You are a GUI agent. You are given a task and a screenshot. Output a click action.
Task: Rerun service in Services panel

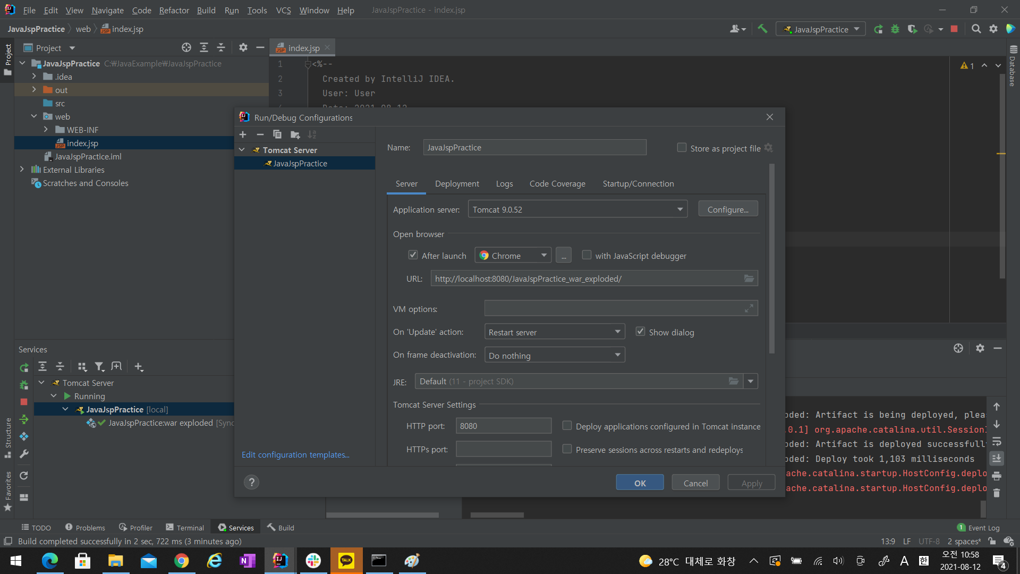[x=24, y=367]
